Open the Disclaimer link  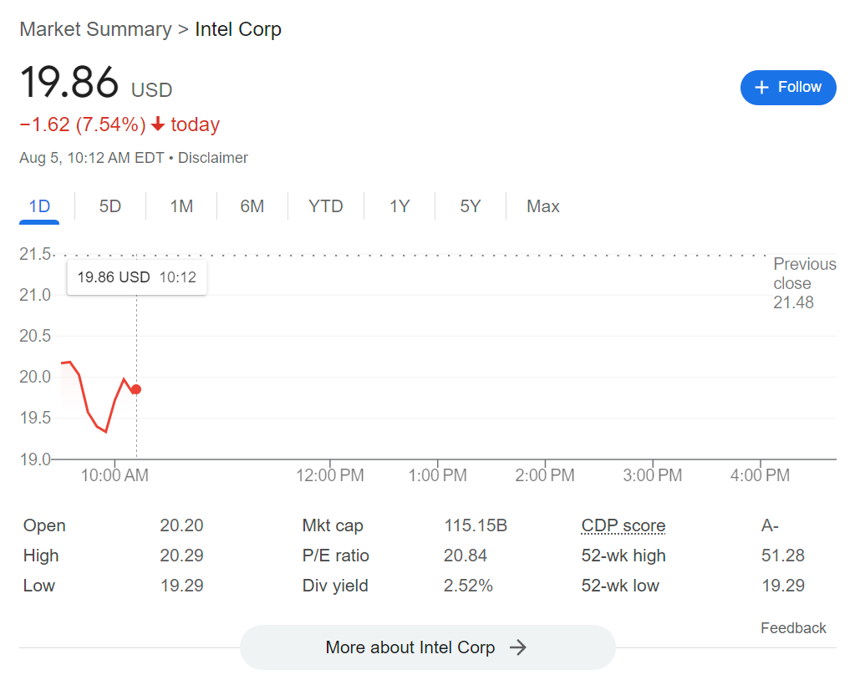(212, 157)
